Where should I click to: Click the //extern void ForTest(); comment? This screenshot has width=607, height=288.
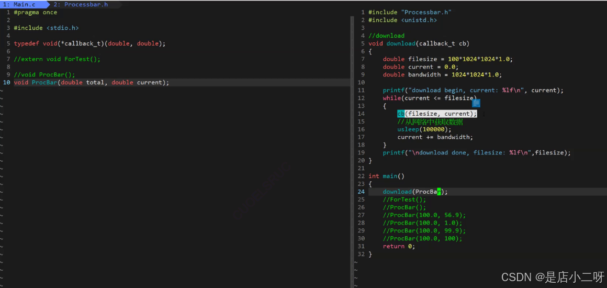[57, 59]
